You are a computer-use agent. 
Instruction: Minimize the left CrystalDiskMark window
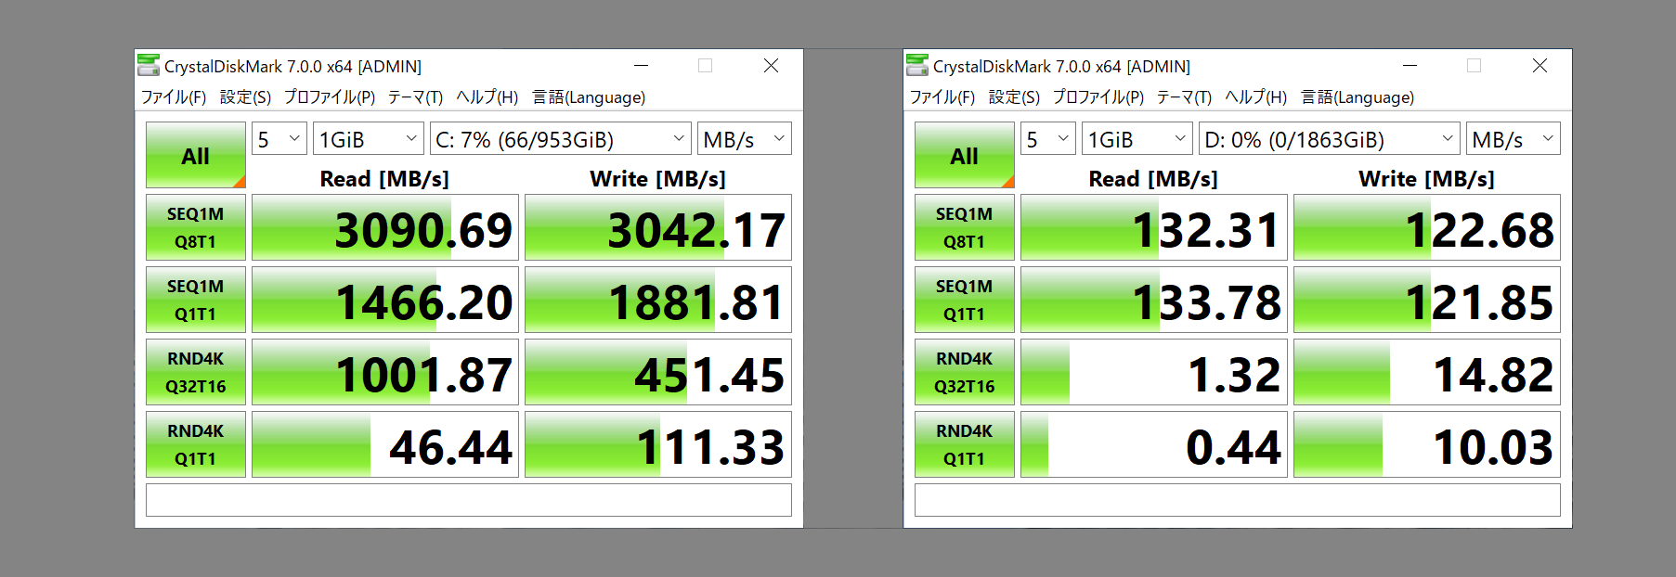(641, 66)
